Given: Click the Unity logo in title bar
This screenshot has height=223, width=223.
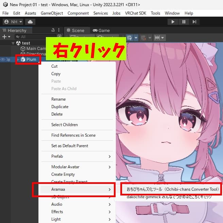Looking at the screenshot, I should [5, 4].
